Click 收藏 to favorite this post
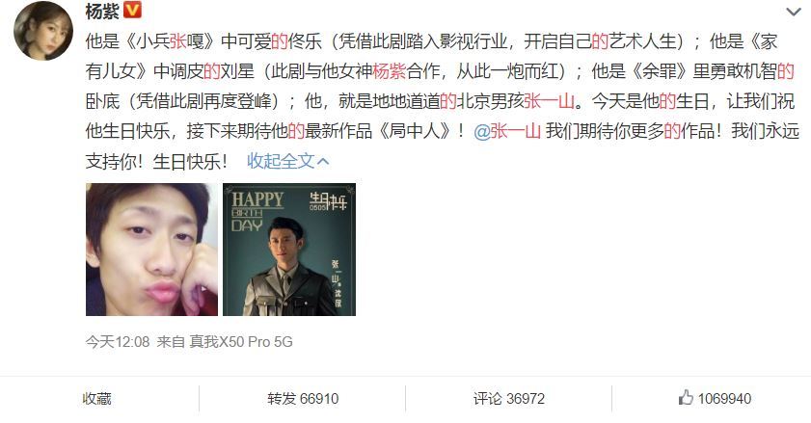This screenshot has width=811, height=423. point(96,399)
